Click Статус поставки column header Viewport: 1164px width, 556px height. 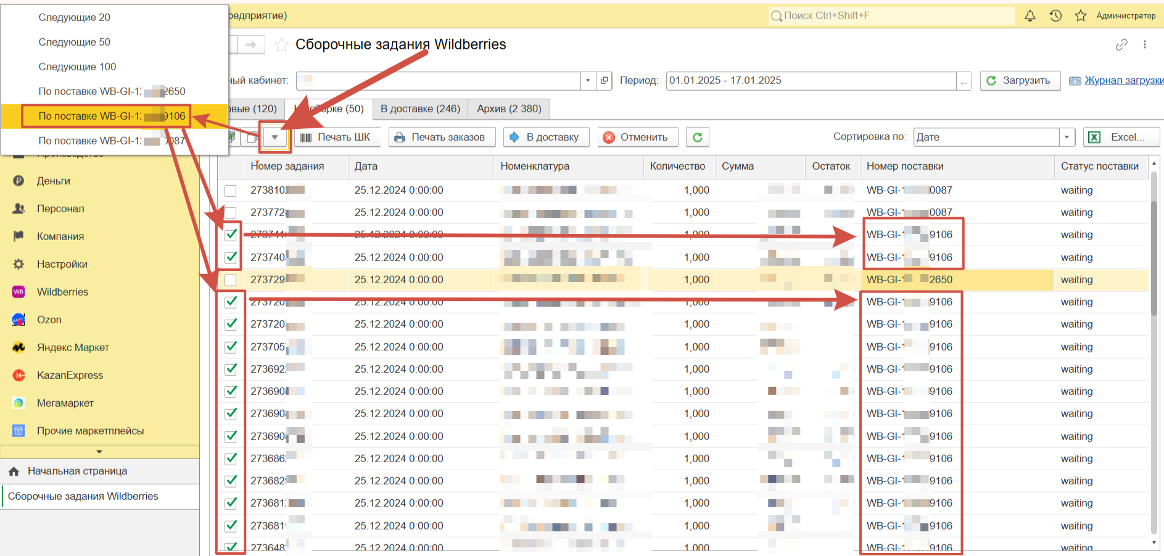coord(1100,167)
